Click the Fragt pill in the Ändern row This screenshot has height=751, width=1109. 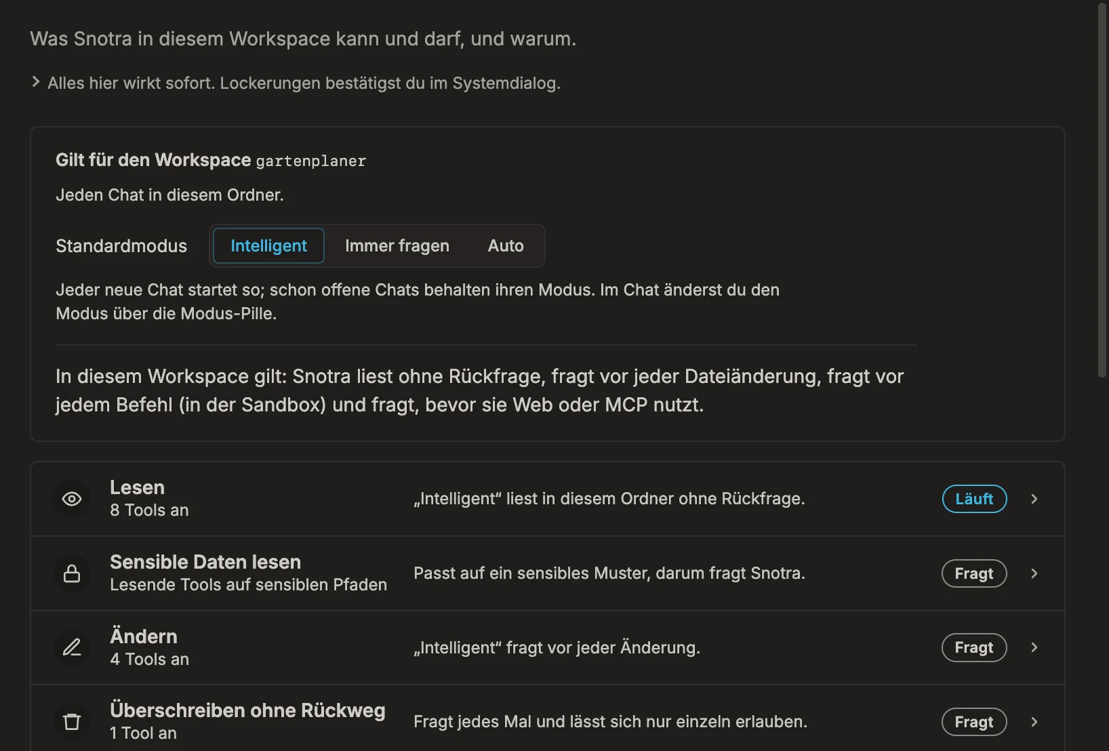click(x=974, y=647)
